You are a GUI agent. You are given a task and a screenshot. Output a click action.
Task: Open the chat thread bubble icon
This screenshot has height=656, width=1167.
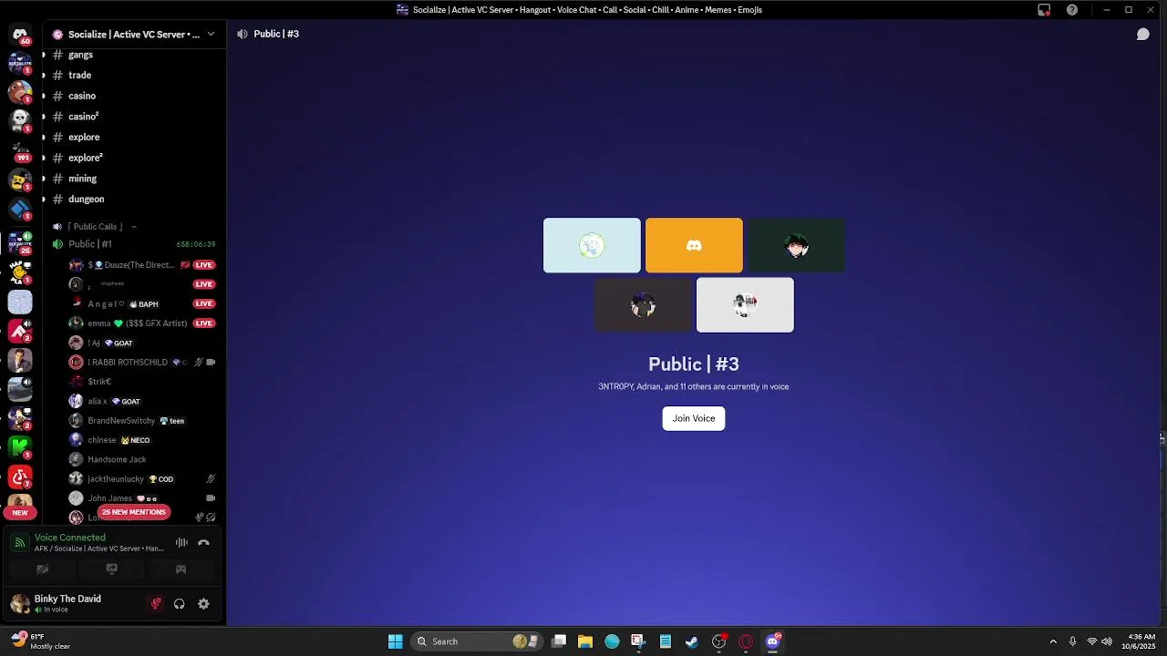tap(1142, 34)
